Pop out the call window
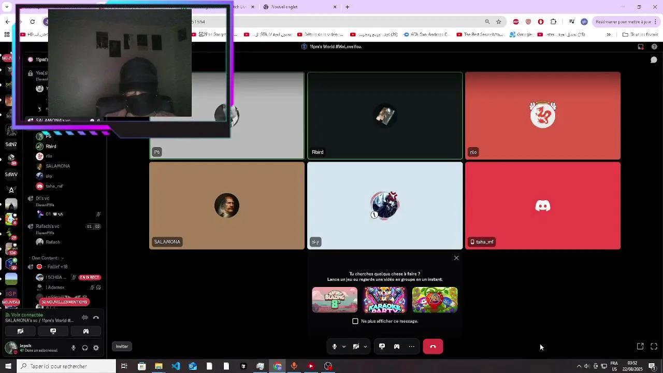663x373 pixels. click(640, 347)
